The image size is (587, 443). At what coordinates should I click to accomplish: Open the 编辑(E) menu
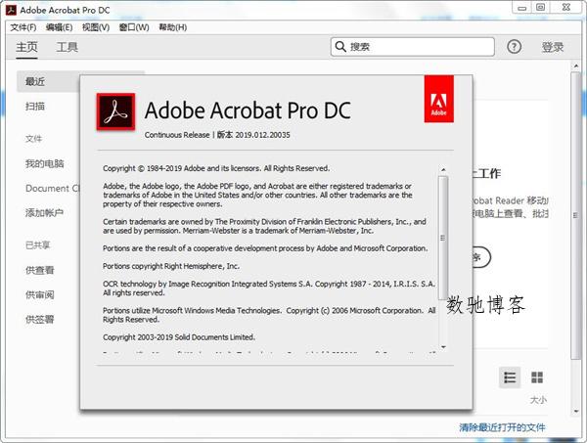pyautogui.click(x=59, y=27)
